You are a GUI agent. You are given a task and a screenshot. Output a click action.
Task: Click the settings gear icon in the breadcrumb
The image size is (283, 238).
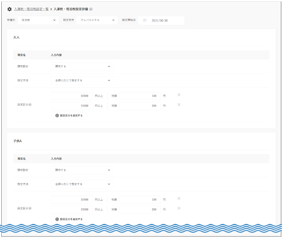click(x=9, y=9)
